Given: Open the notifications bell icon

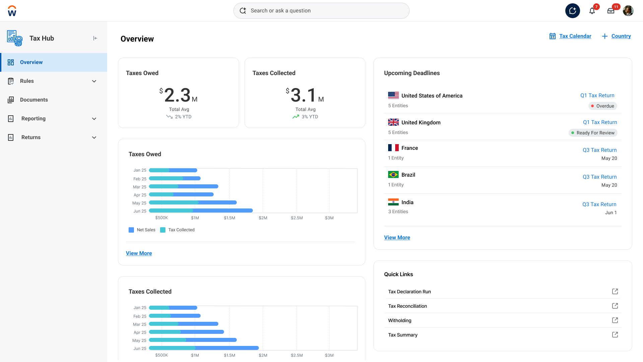Looking at the screenshot, I should (592, 11).
